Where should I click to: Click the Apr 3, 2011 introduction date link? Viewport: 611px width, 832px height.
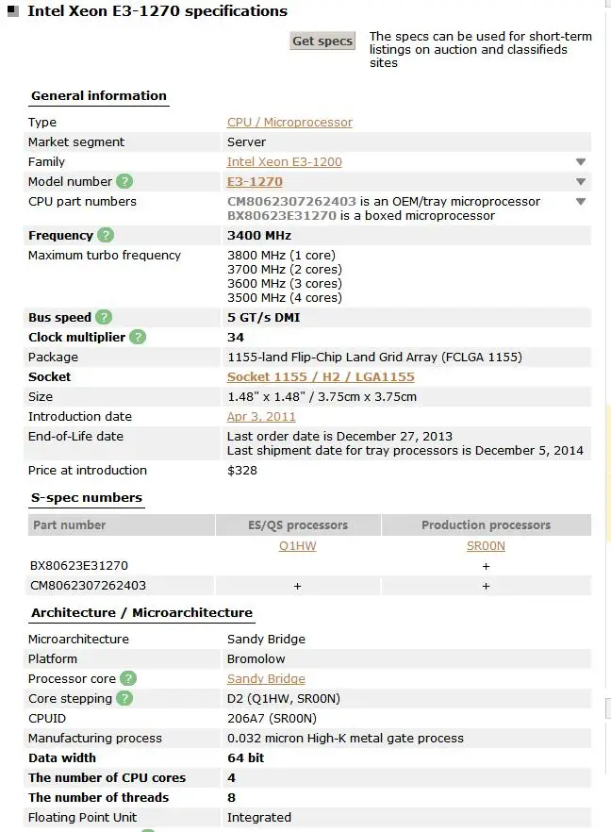[x=261, y=417]
